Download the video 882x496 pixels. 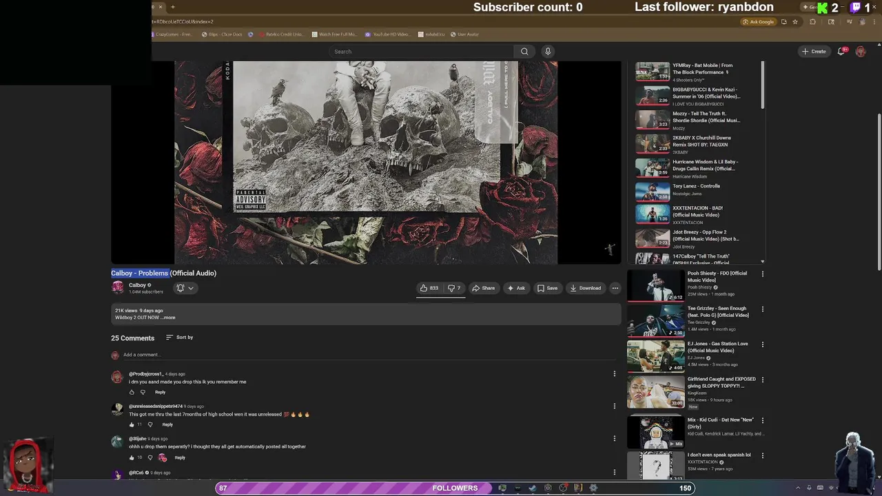[586, 288]
